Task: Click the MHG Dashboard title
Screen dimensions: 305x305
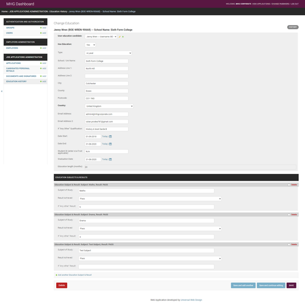Action: click(x=20, y=4)
